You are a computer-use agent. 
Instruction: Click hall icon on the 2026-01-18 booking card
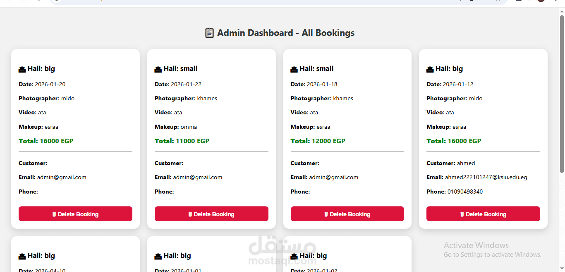294,69
